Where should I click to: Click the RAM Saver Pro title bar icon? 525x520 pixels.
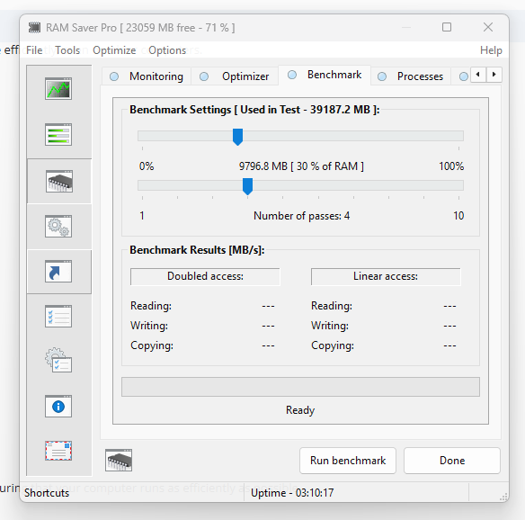click(x=34, y=28)
